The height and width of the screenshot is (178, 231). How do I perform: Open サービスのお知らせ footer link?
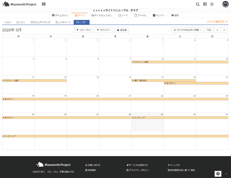tap(137, 165)
